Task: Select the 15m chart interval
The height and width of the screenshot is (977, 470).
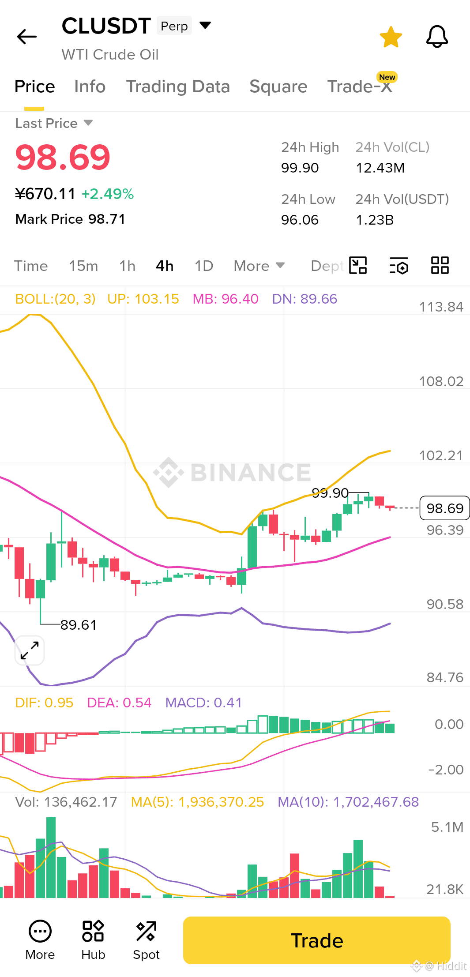Action: 83,266
